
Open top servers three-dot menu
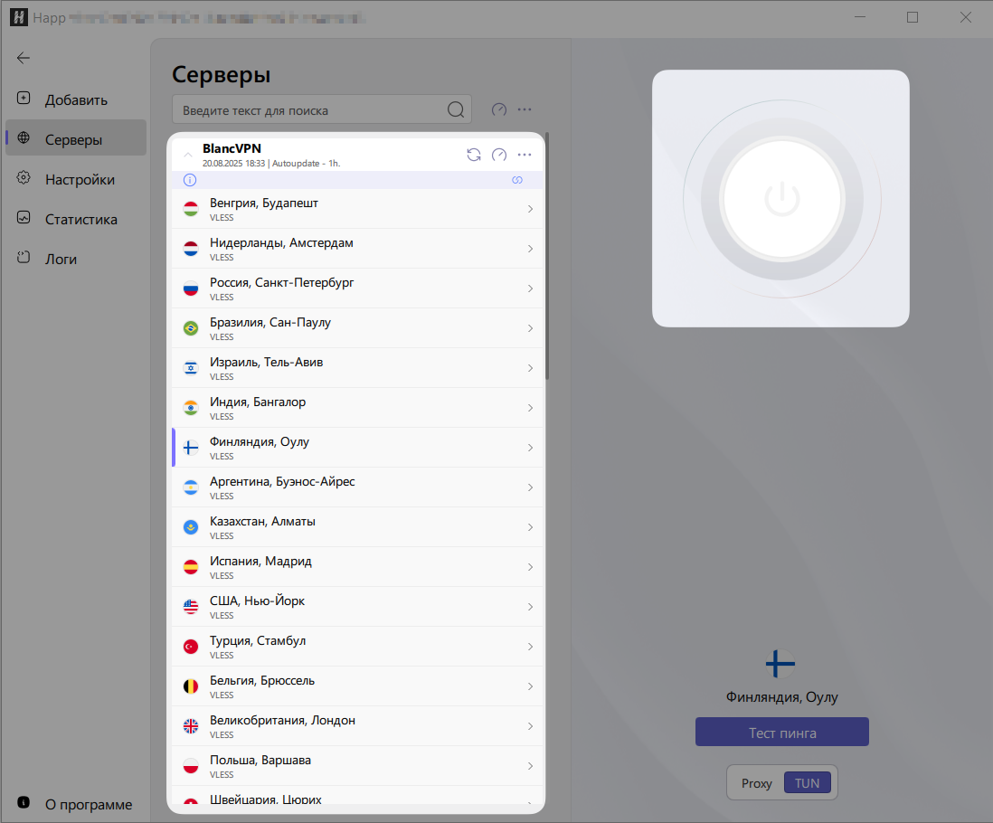[x=525, y=109]
